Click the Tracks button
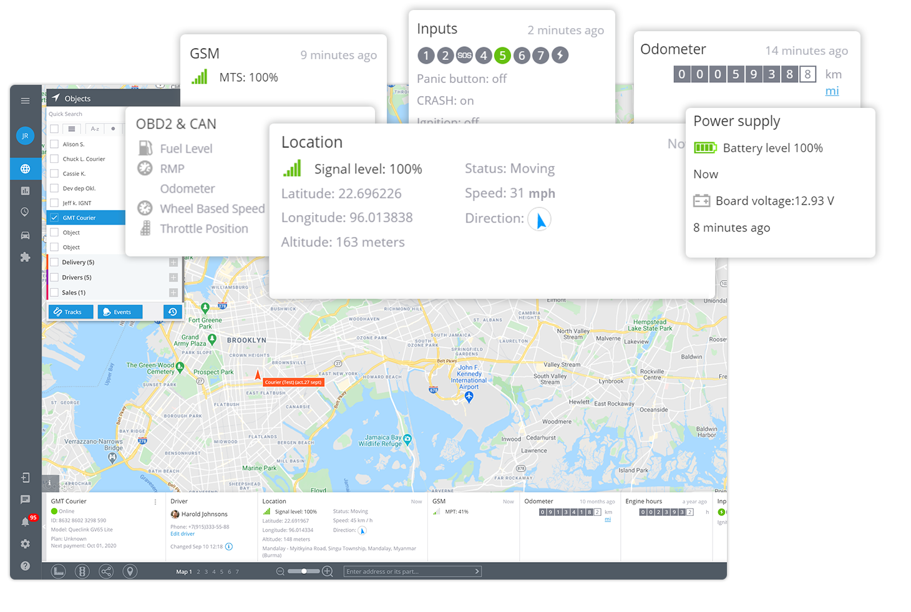 pos(71,312)
